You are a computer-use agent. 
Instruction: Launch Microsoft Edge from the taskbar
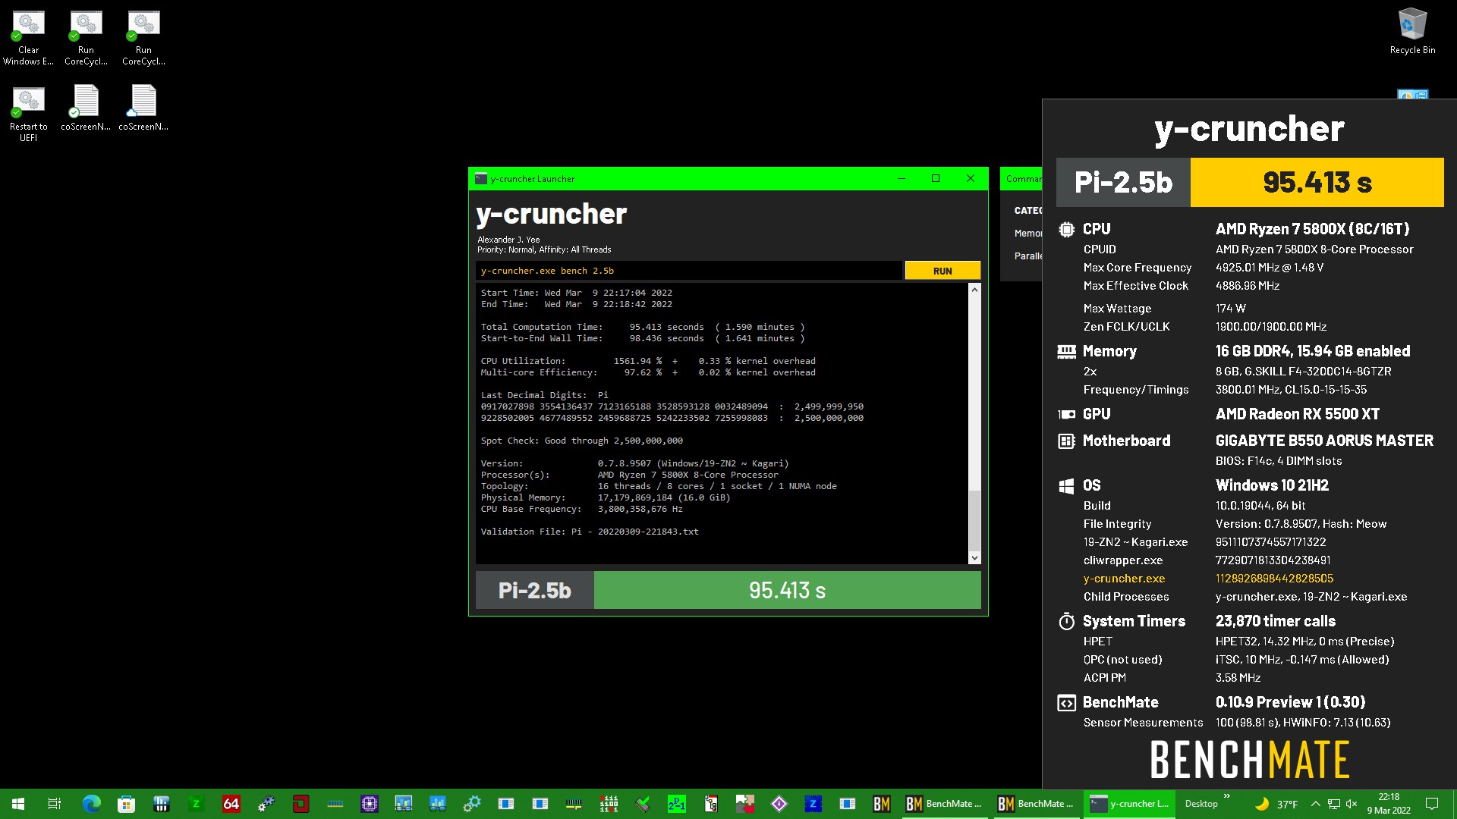click(91, 804)
